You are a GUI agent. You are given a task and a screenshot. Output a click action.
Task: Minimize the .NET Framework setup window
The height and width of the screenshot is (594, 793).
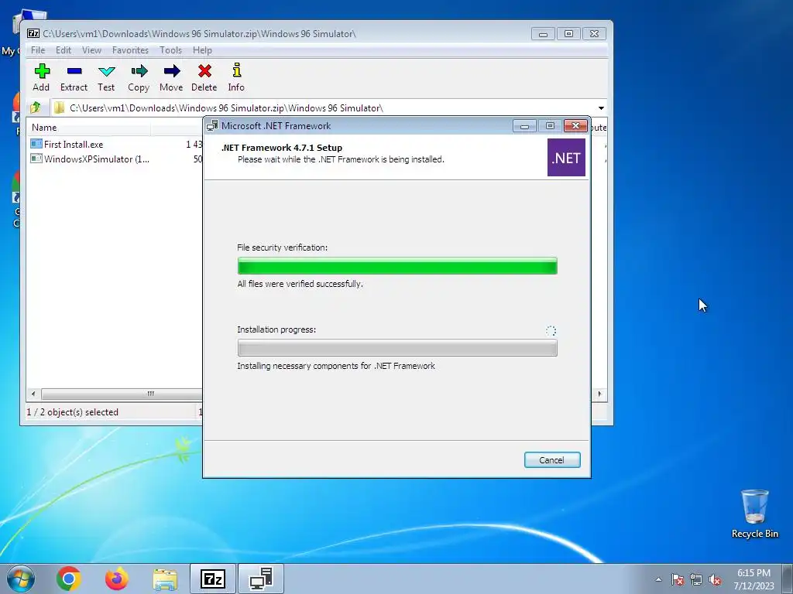click(x=524, y=126)
